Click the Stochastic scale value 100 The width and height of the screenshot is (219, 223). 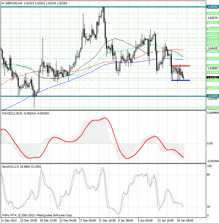(x=209, y=166)
